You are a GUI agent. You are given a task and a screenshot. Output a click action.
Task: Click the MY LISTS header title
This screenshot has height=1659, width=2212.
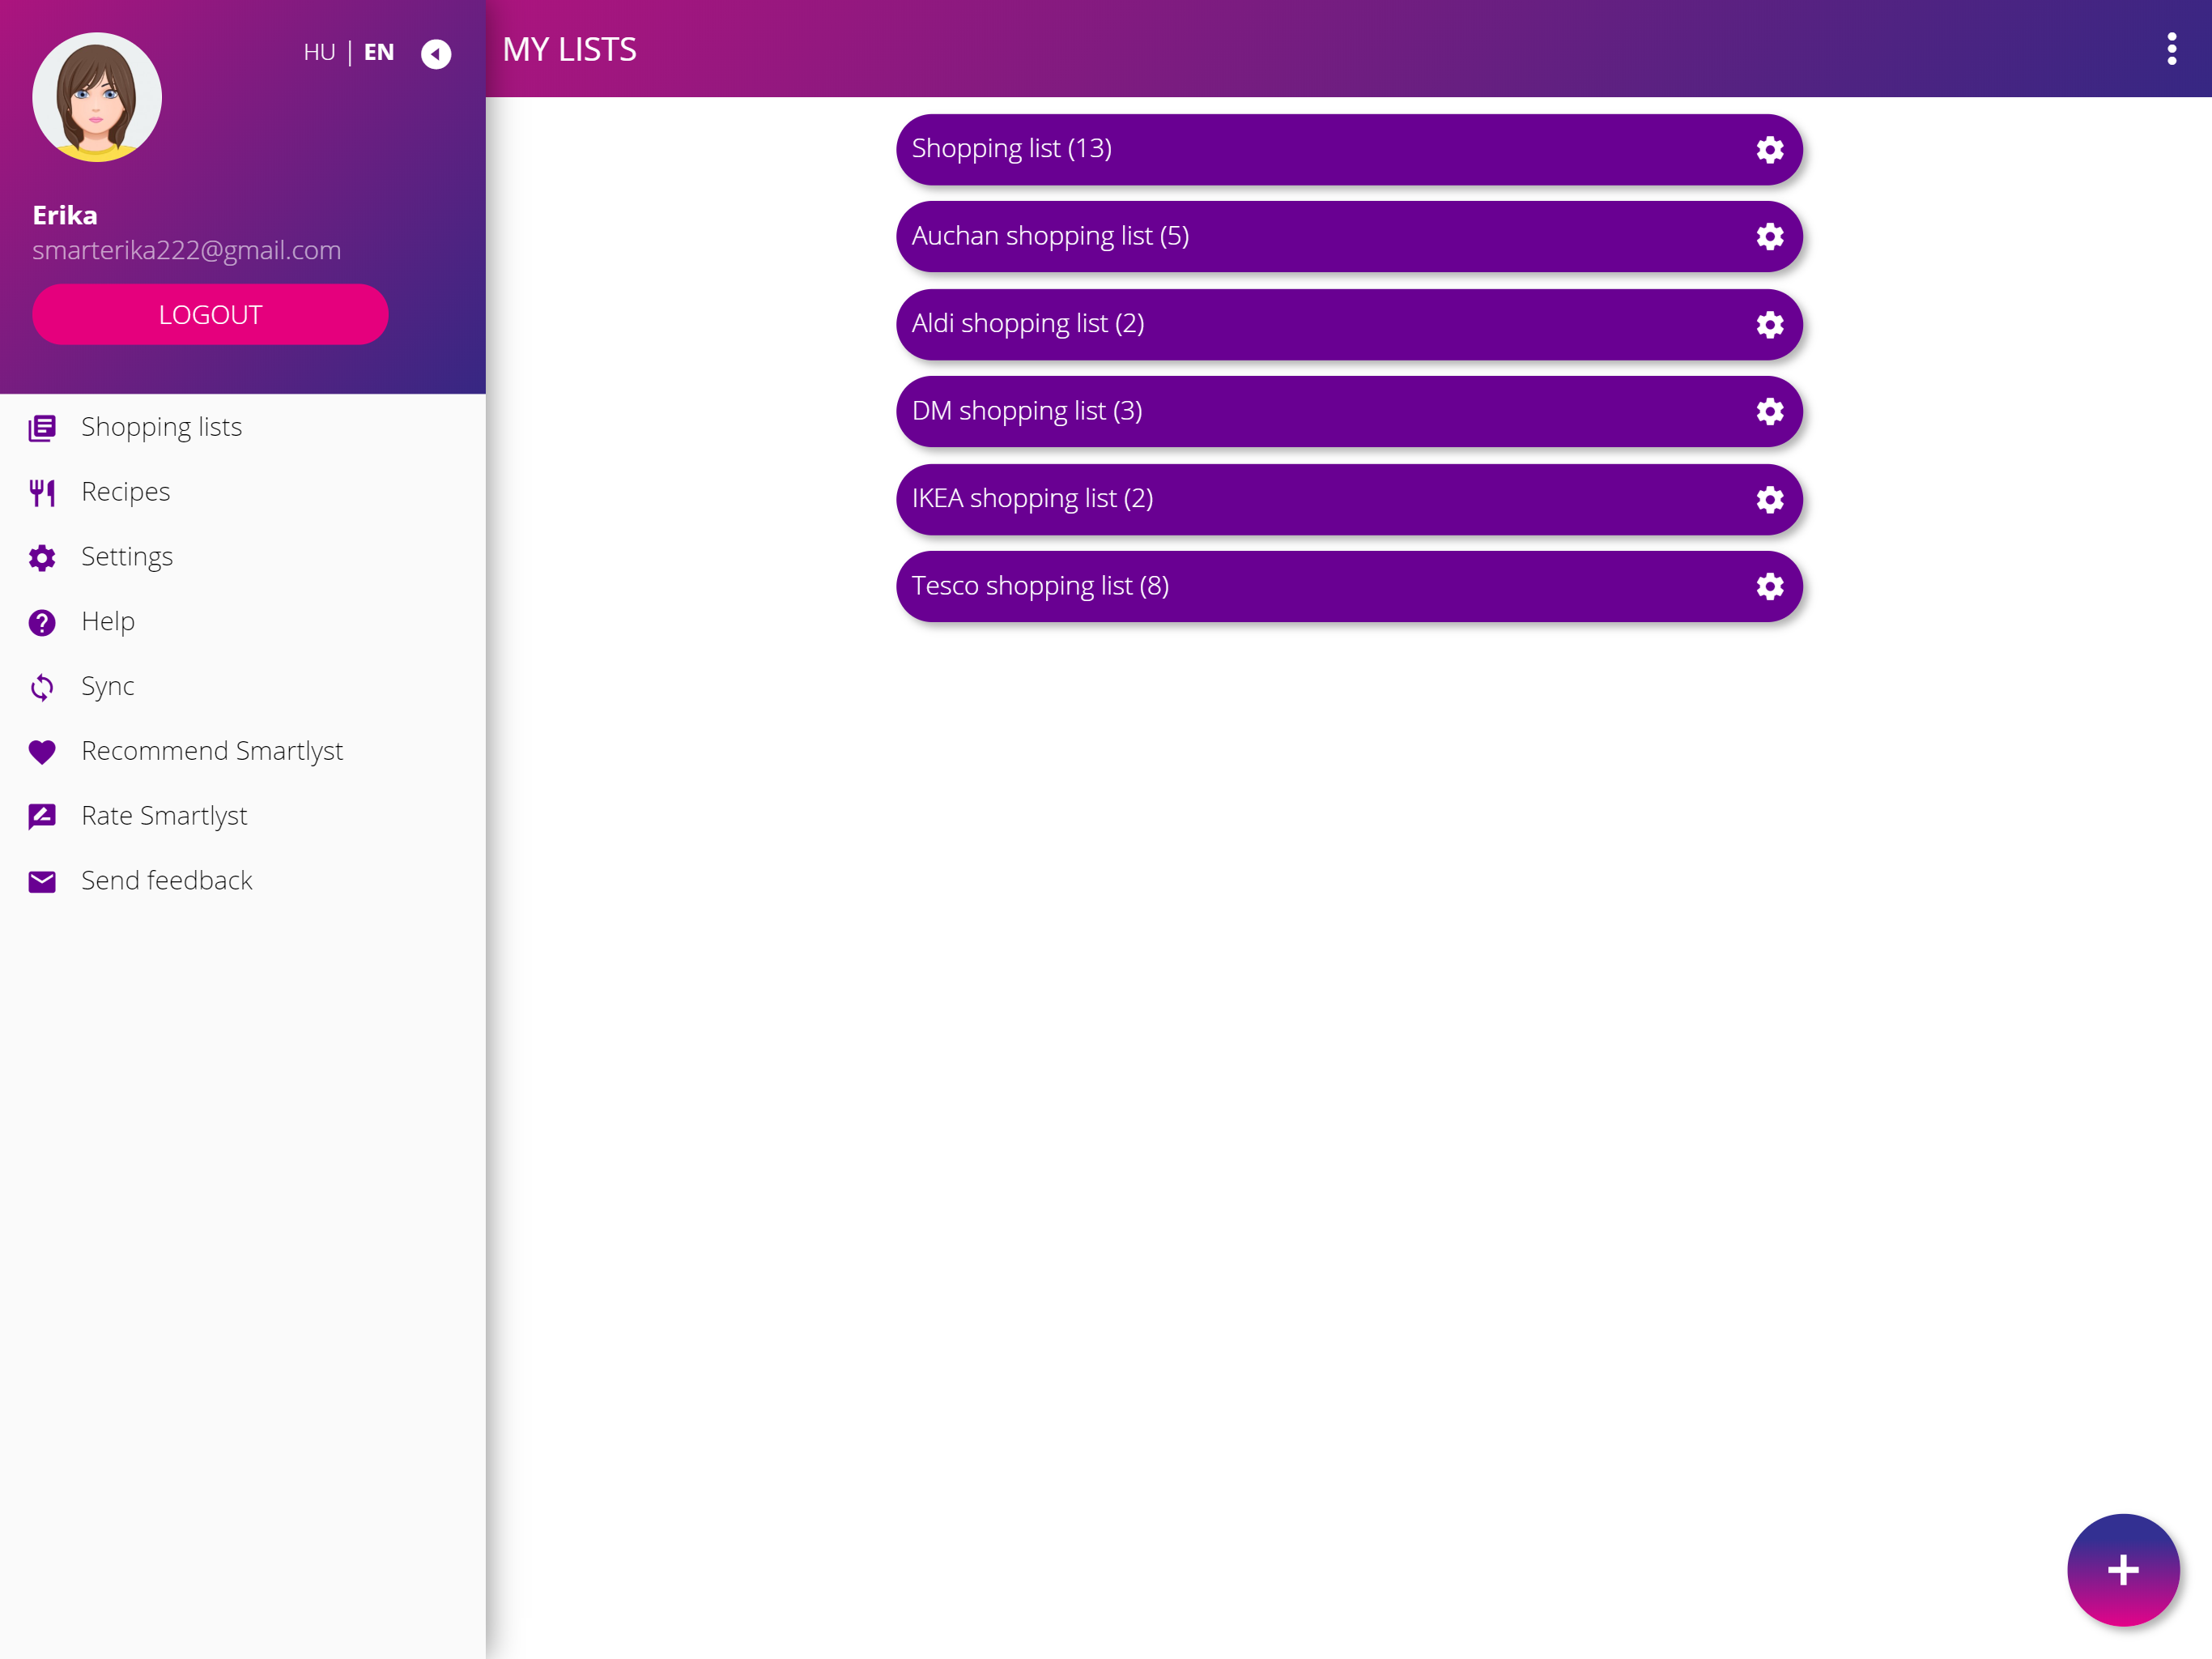pyautogui.click(x=569, y=49)
